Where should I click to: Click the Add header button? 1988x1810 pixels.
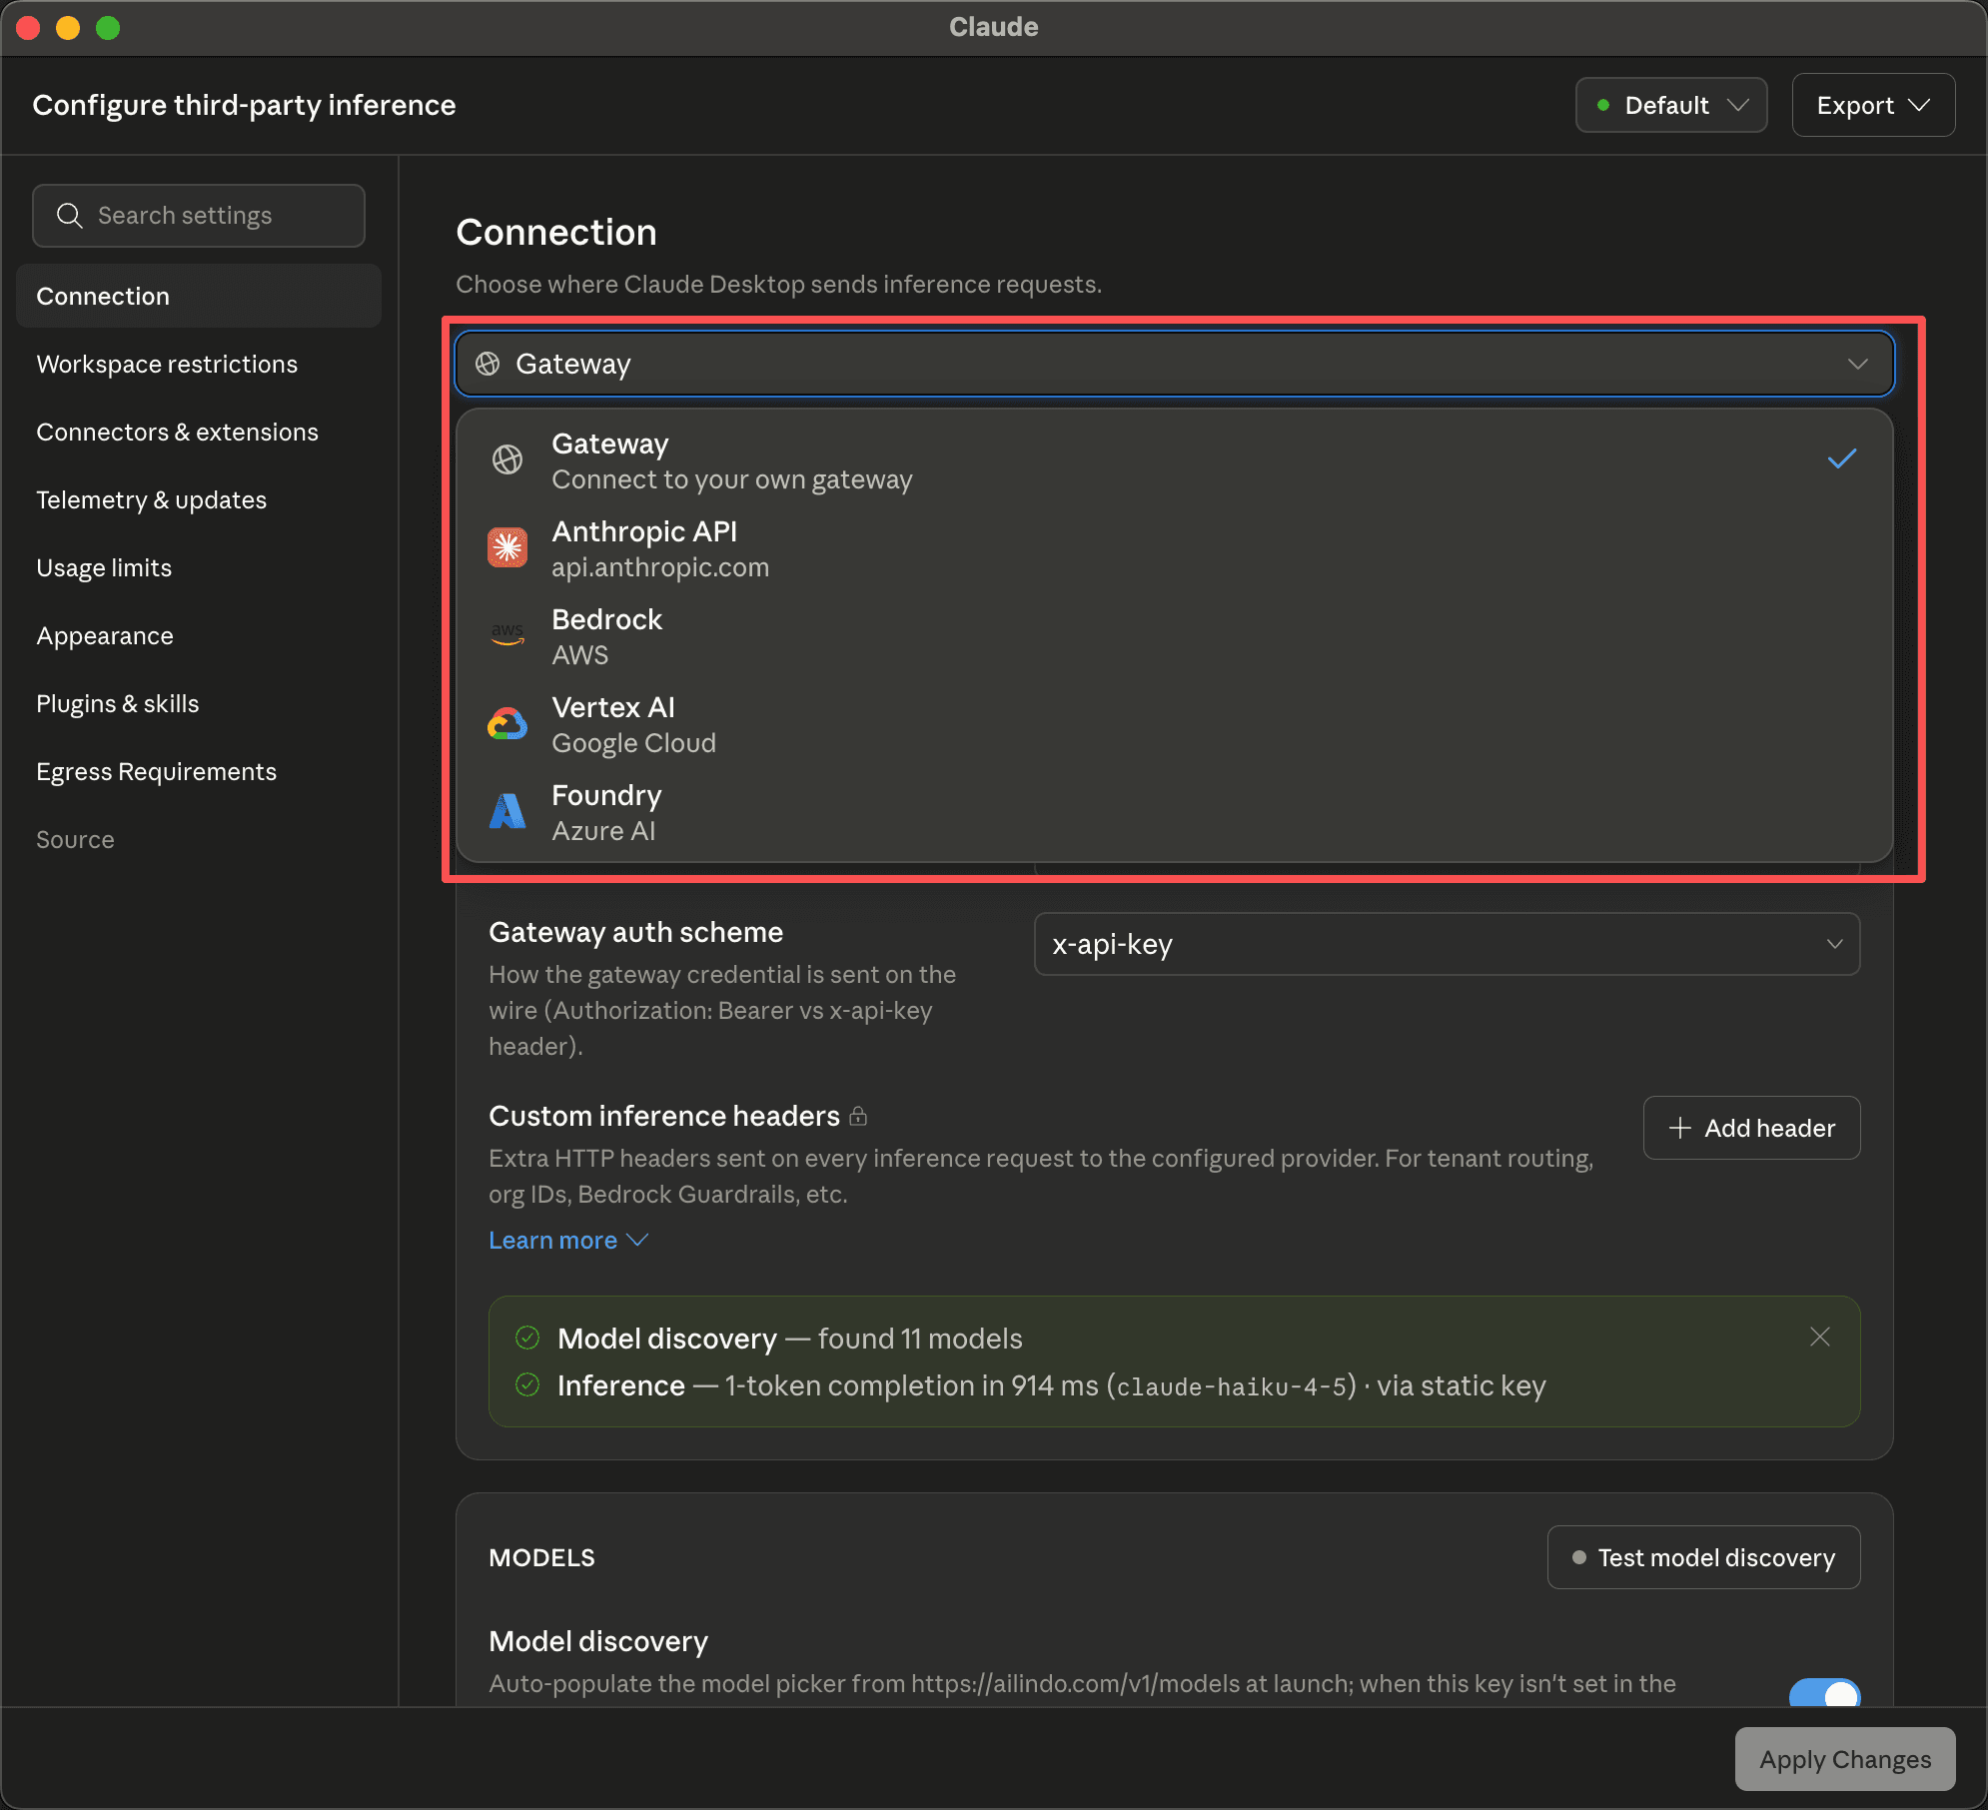(1751, 1128)
